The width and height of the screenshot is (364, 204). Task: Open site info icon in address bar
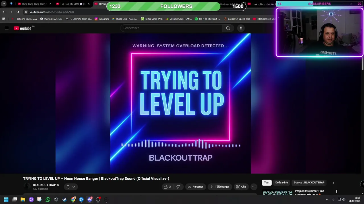pos(26,12)
